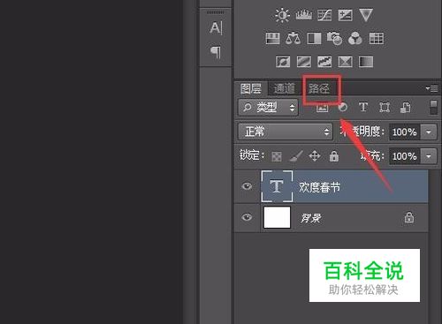This screenshot has height=324, width=442.
Task: Switch to the 路径 tab
Action: (x=319, y=88)
